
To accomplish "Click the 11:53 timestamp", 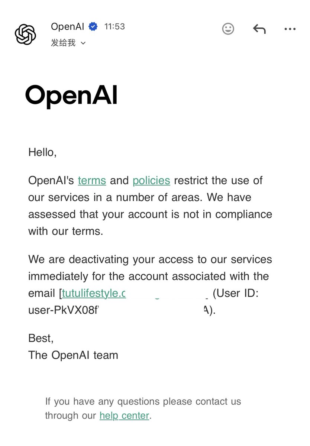I will click(x=114, y=26).
